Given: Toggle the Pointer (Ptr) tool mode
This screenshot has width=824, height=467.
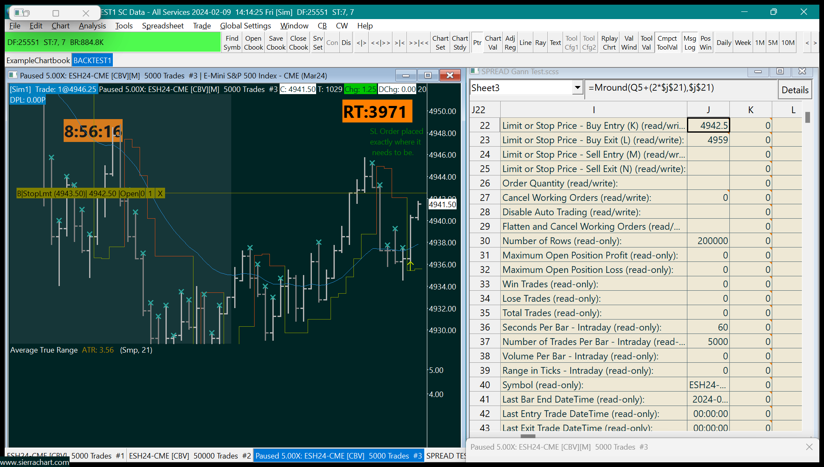Looking at the screenshot, I should tap(477, 43).
